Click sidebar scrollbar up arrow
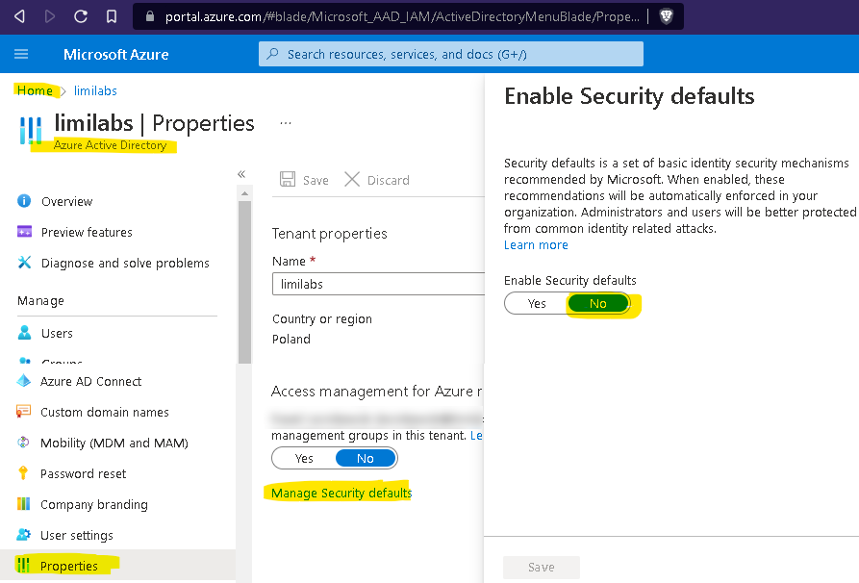 (244, 193)
